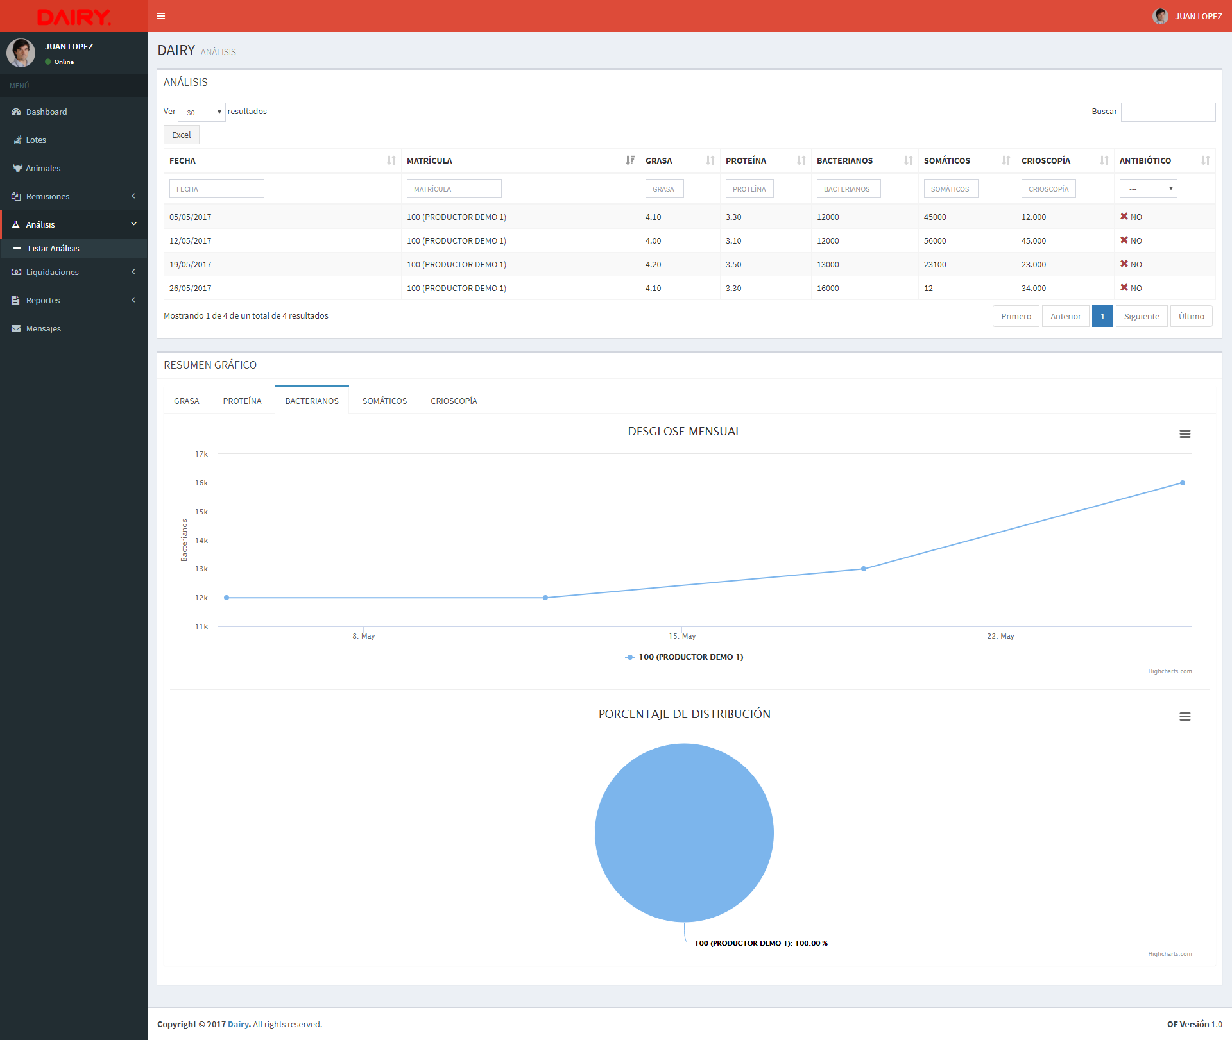Open the Desglose Mensual chart menu icon
Screen dimensions: 1232x1040
[x=1185, y=434]
